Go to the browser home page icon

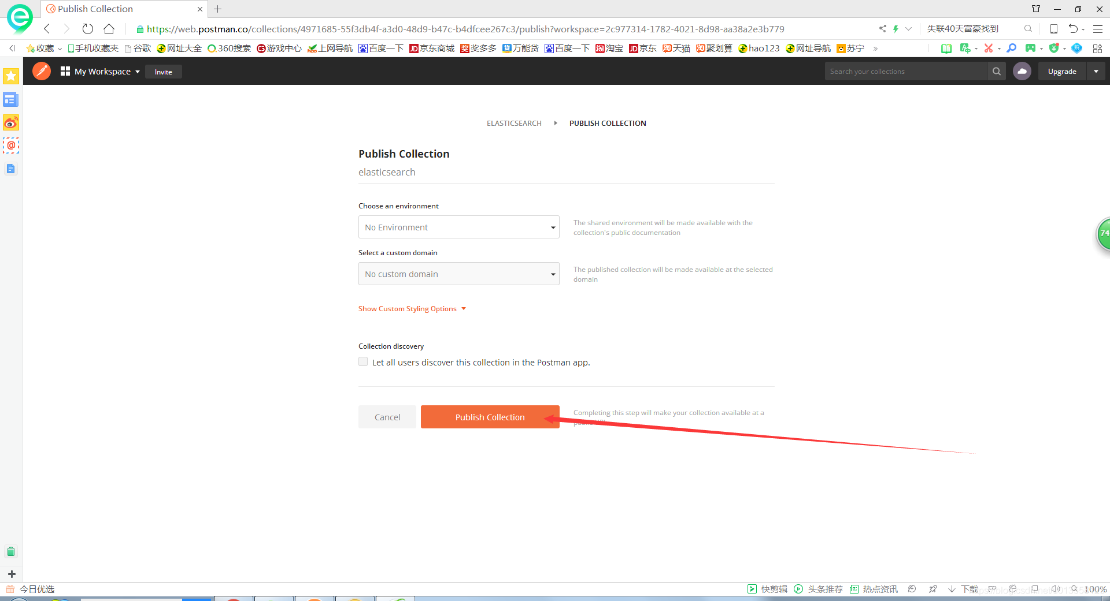point(109,29)
